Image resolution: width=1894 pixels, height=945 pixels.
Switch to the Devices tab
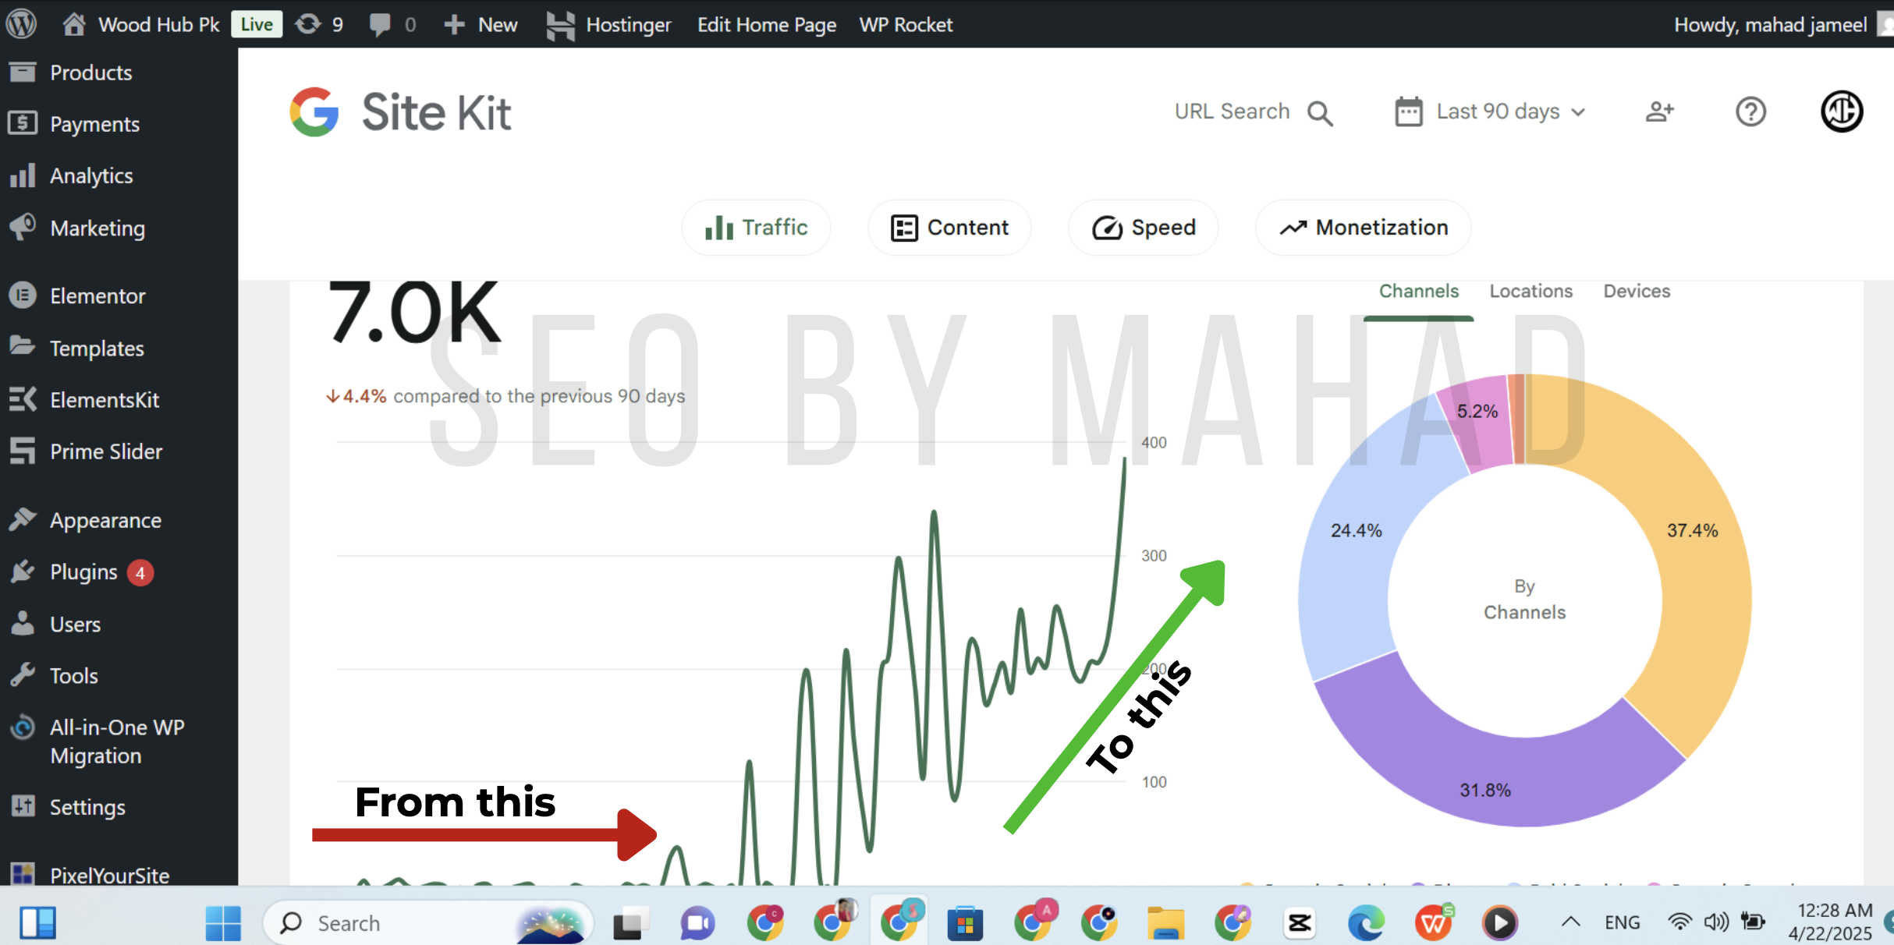point(1636,291)
